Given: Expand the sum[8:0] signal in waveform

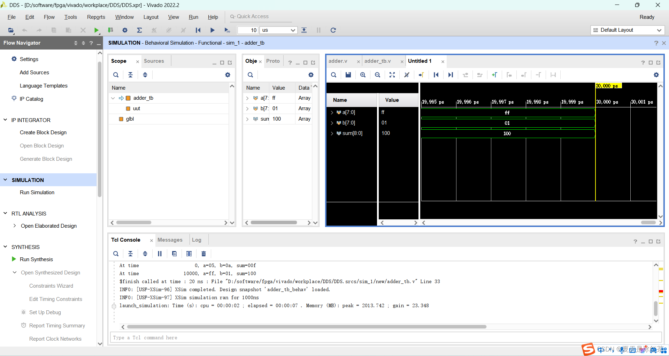Looking at the screenshot, I should click(332, 133).
